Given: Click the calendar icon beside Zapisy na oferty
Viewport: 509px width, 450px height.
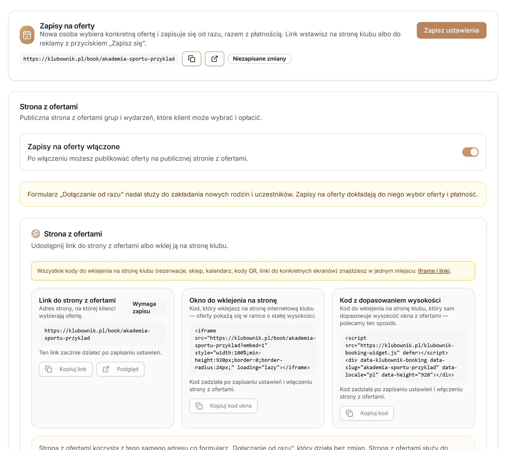Looking at the screenshot, I should pyautogui.click(x=27, y=35).
